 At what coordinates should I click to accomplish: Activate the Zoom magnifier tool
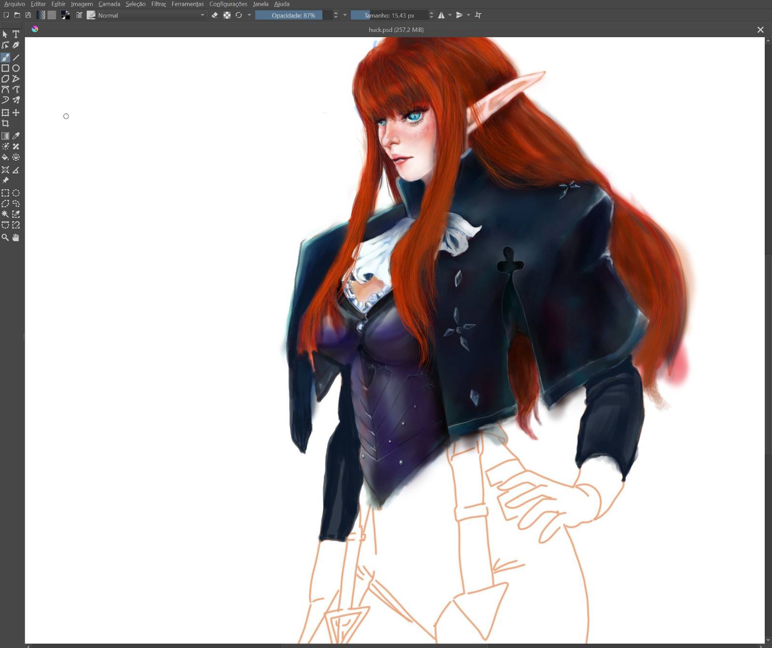5,238
